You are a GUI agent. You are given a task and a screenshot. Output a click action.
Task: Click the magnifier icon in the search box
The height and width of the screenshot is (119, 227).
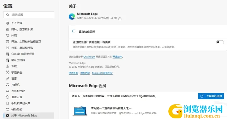(8, 15)
